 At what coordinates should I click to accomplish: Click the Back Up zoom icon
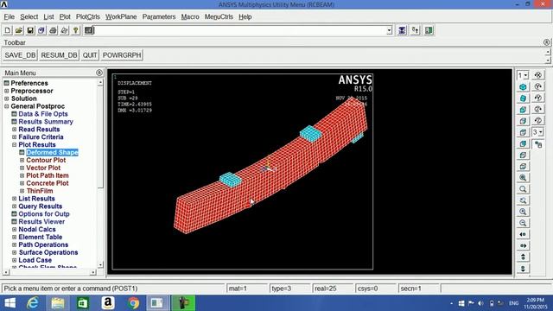[x=523, y=200]
